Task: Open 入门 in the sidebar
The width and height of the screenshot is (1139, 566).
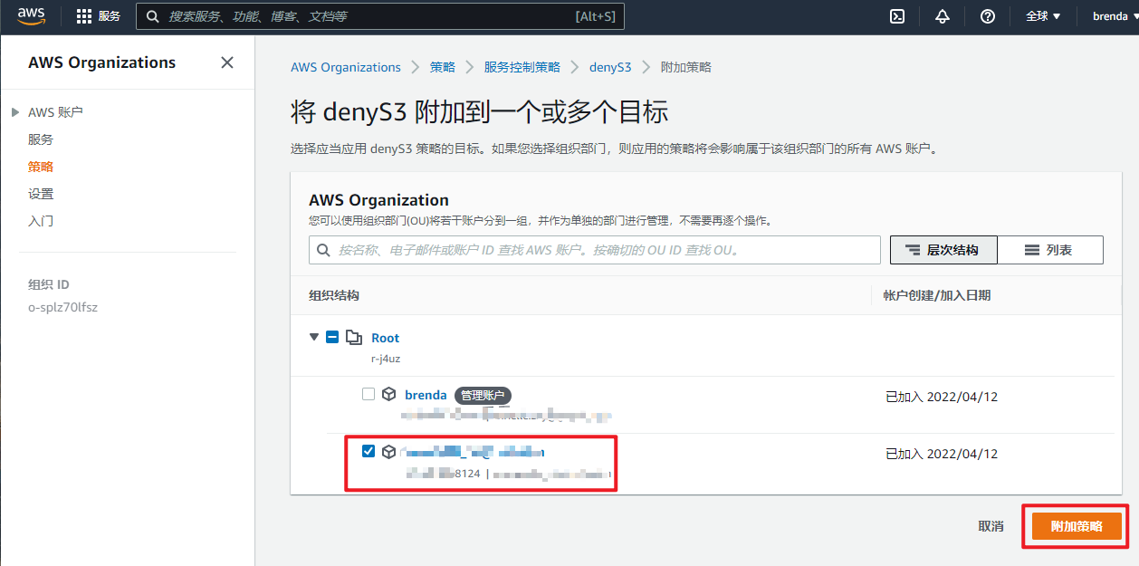Action: 41,221
